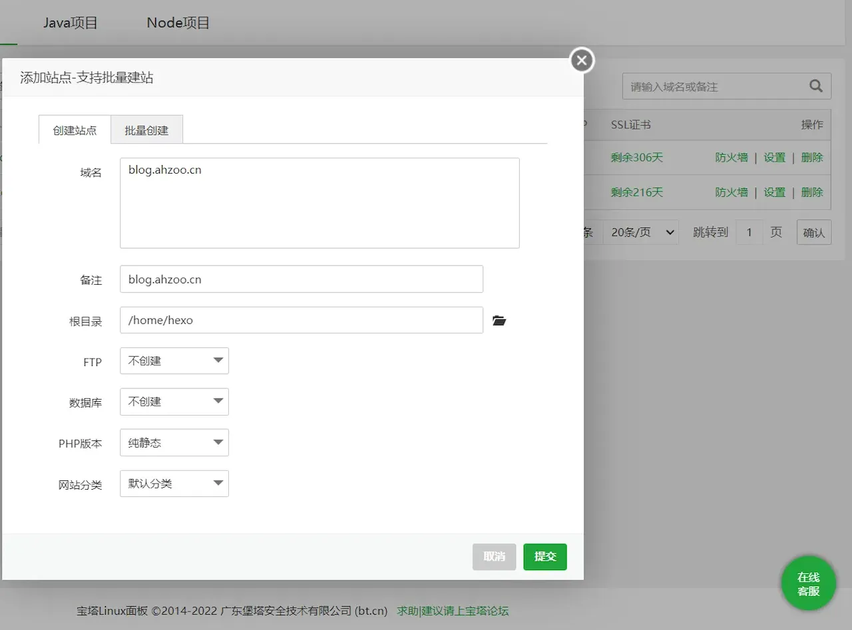Close the add site dialog
852x630 pixels.
point(582,61)
